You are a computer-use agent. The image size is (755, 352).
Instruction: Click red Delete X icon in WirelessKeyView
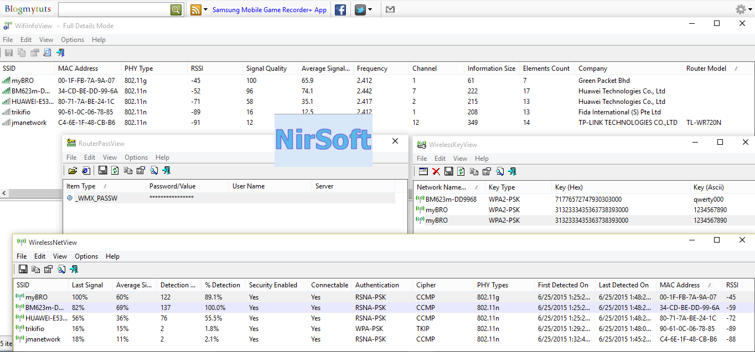pos(436,171)
